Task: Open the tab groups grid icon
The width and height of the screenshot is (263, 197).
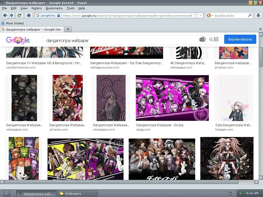Action: [260, 29]
